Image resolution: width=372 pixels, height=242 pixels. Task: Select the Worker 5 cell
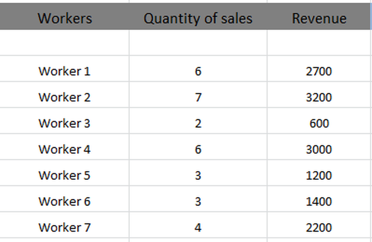tap(64, 176)
